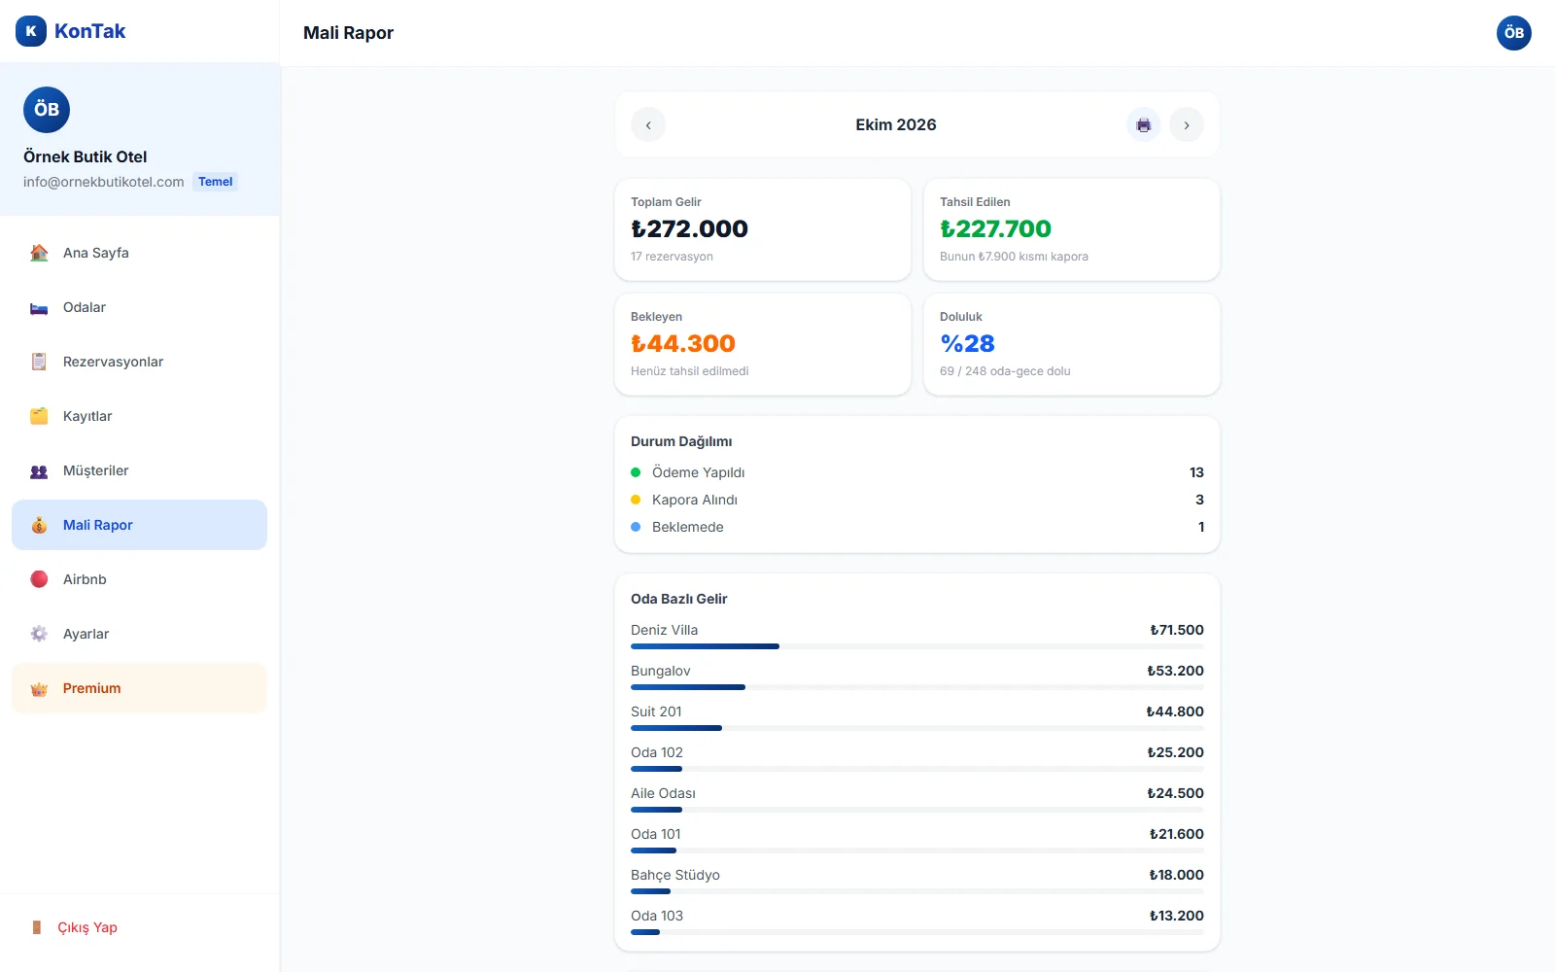Click the Toplam Gelir card
Viewport: 1555px width, 972px height.
click(x=763, y=229)
